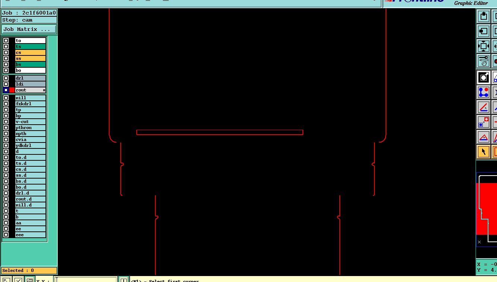Toggle the checkbox for layer drl

pyautogui.click(x=6, y=78)
